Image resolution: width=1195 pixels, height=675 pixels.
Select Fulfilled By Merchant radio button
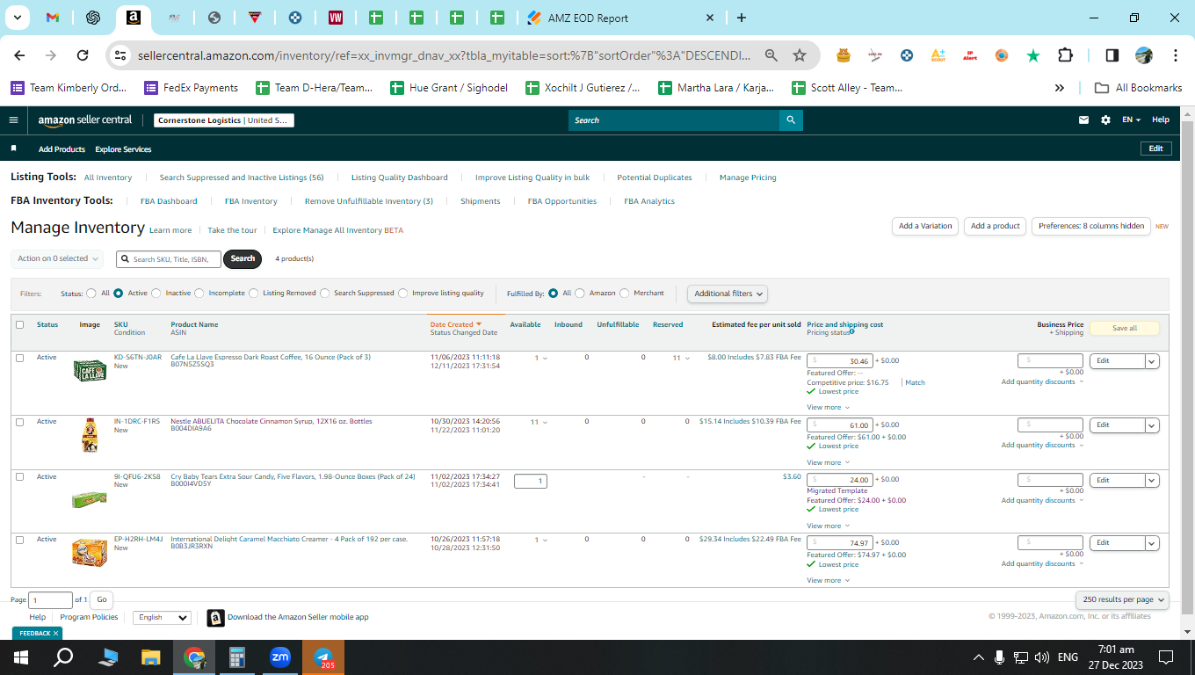point(625,293)
